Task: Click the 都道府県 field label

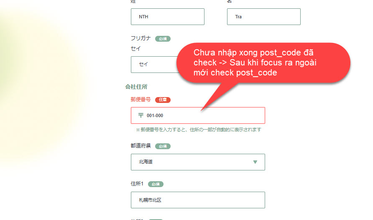Action: [x=141, y=145]
